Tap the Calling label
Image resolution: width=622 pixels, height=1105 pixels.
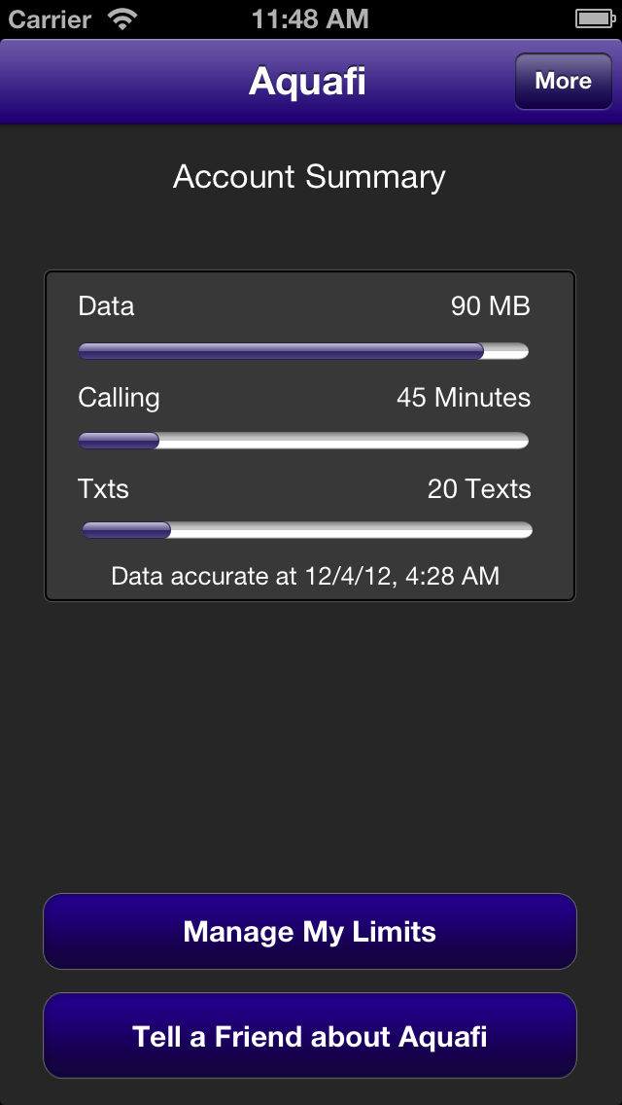tap(119, 399)
